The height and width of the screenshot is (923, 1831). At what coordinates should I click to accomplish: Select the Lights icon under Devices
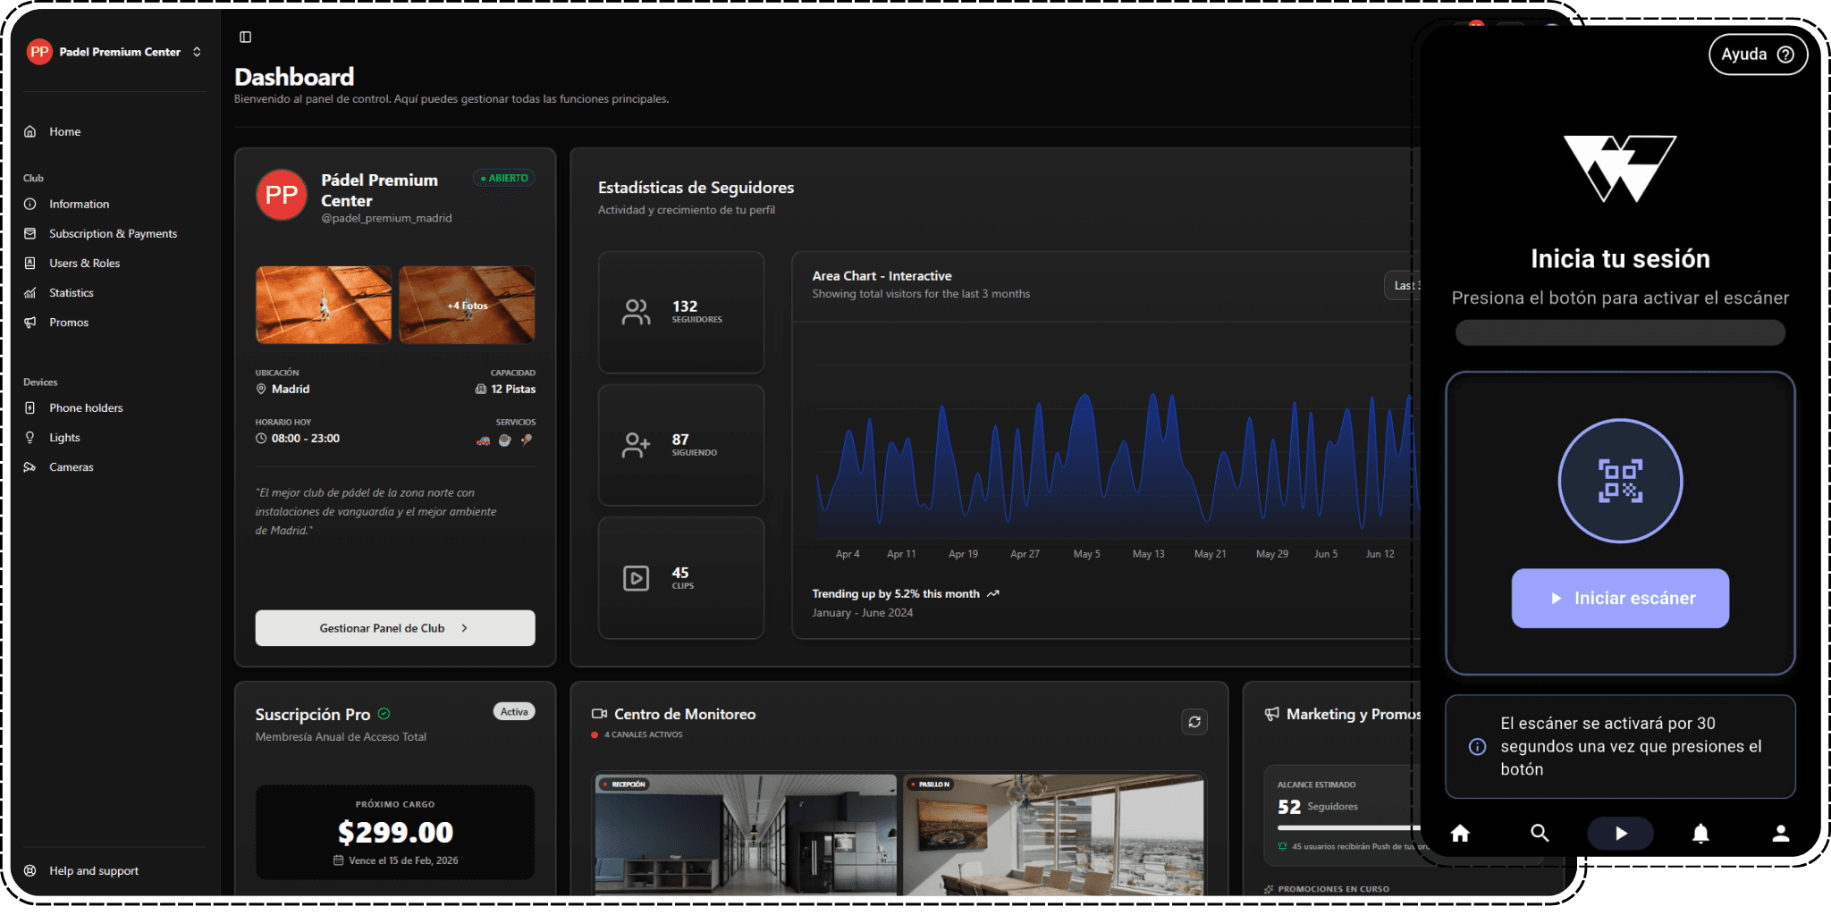pos(31,437)
